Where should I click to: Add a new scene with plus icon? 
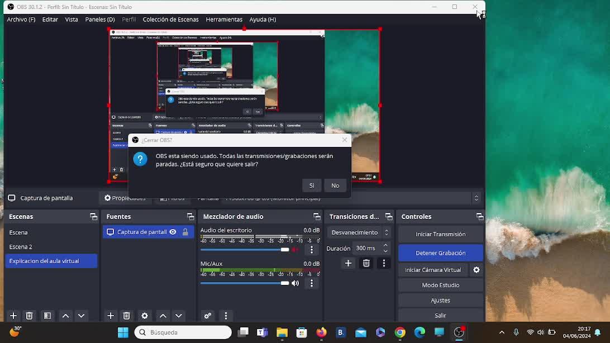coord(13,316)
